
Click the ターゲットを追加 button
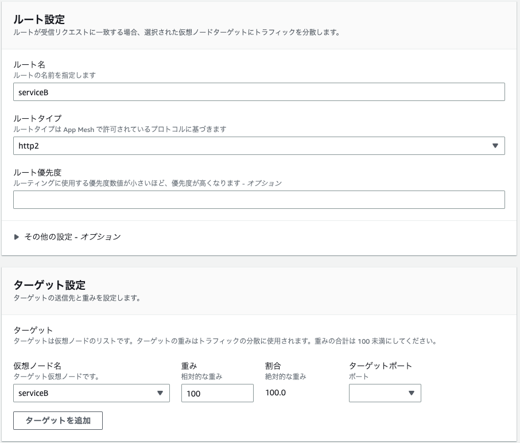[58, 421]
